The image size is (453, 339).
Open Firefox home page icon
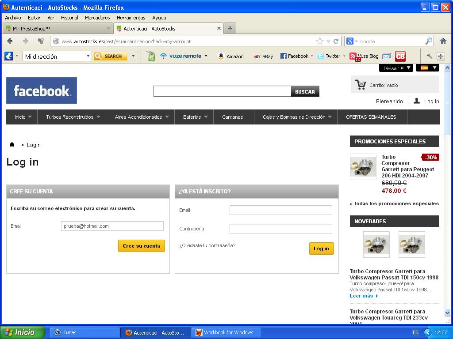(443, 41)
